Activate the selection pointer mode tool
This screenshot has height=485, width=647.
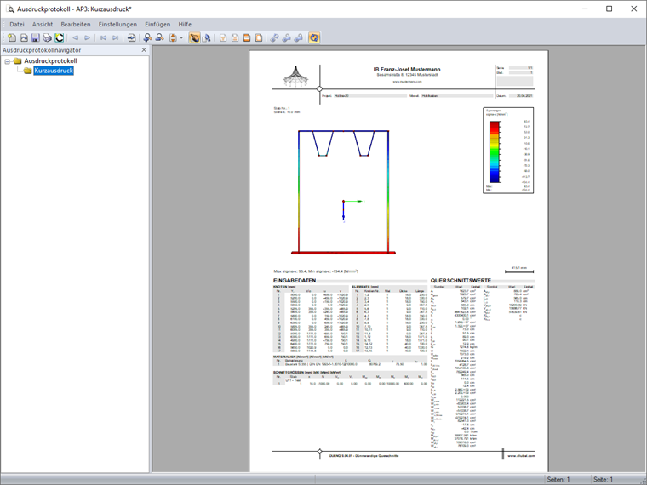206,38
